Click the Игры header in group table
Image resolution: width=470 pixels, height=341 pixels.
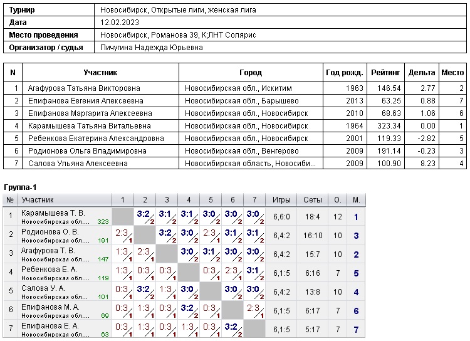pos(282,200)
